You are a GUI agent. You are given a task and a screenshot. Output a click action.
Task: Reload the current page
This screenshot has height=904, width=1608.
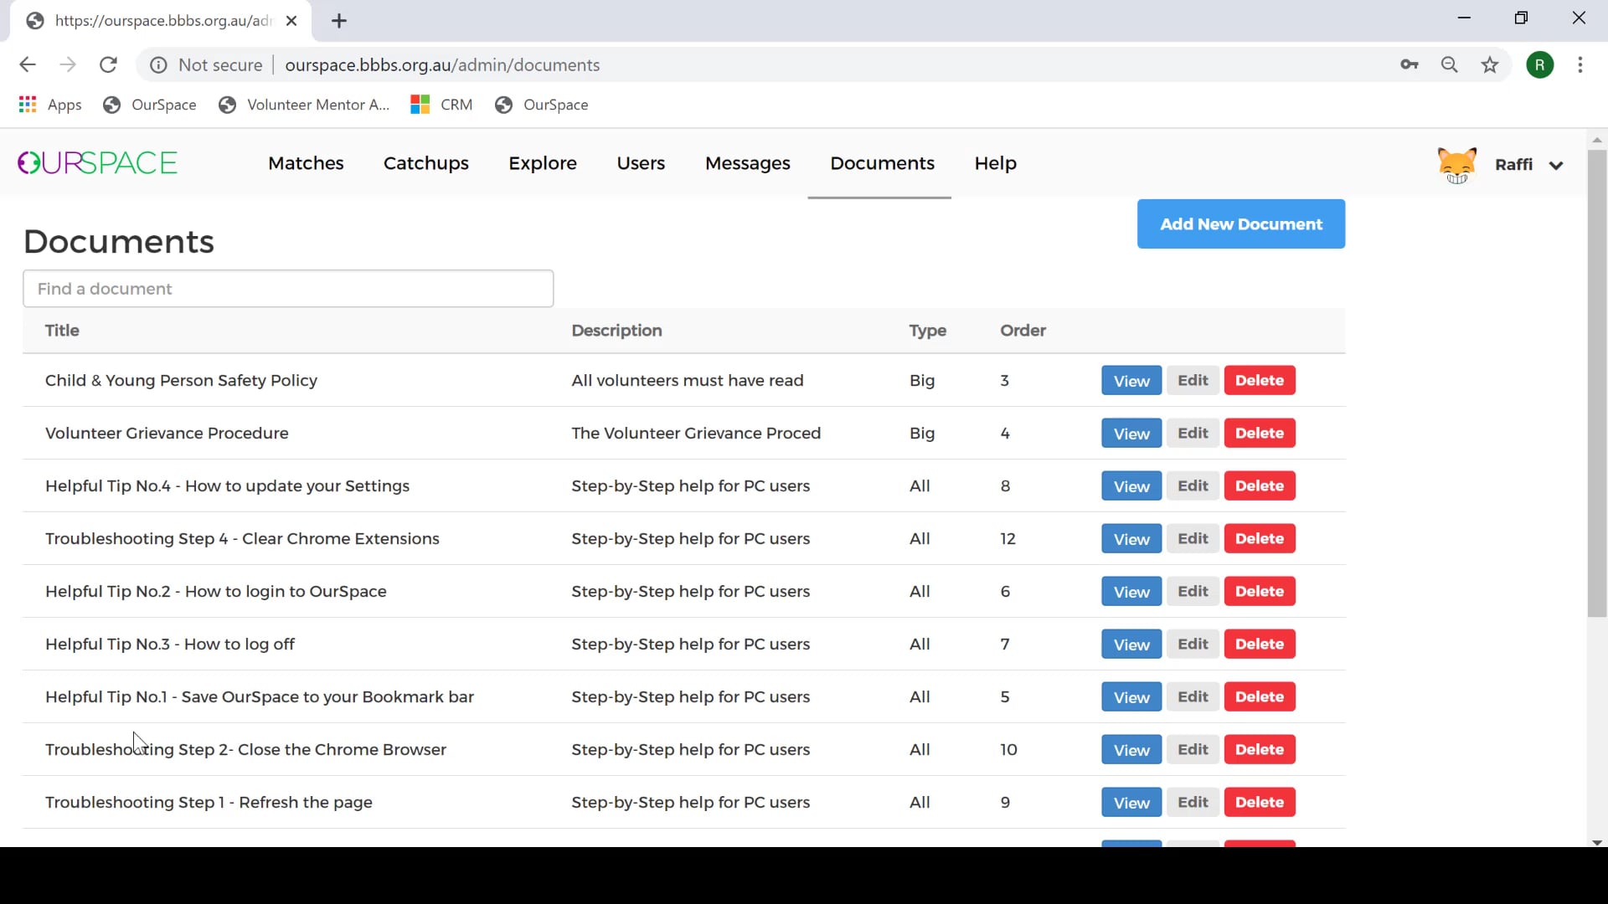tap(108, 65)
